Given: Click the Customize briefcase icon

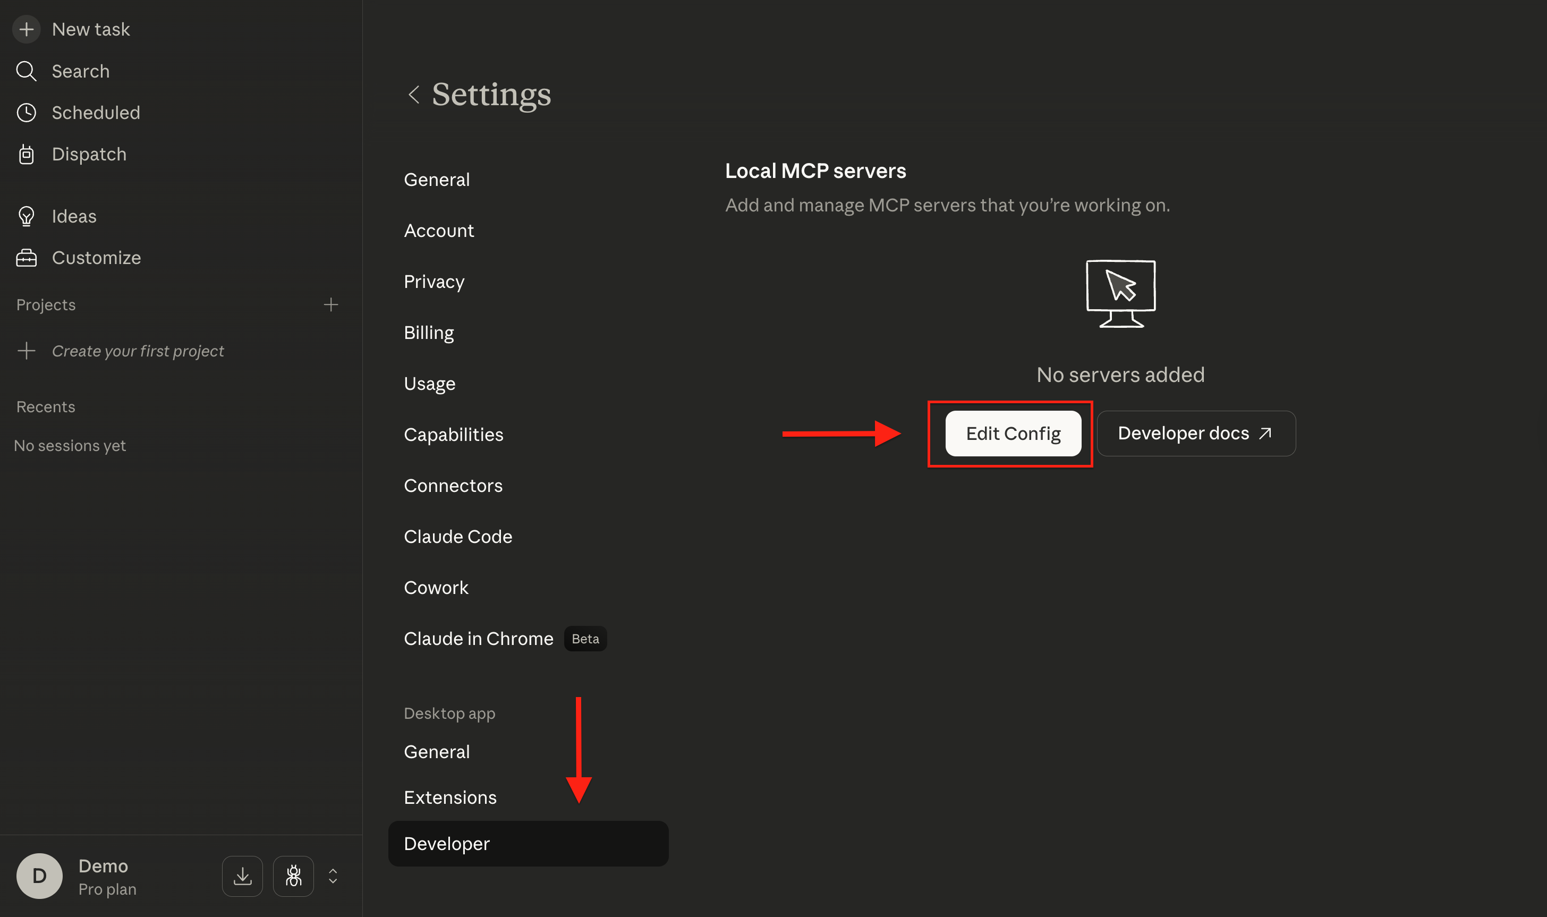Looking at the screenshot, I should (26, 258).
